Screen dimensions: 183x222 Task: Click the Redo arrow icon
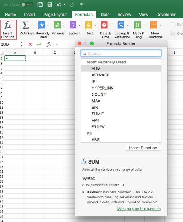click(72, 4)
